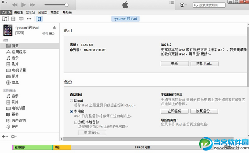Open the add plus dropdown
Screen dimensions: 249x153
tap(5, 136)
